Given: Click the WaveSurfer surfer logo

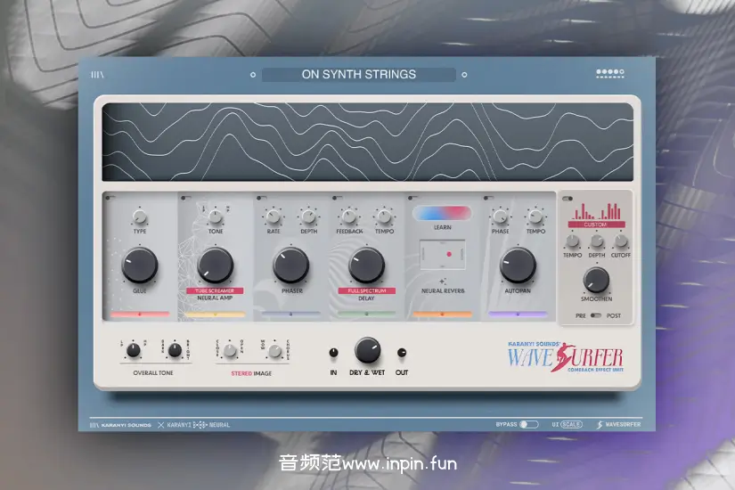Looking at the screenshot, I should click(566, 357).
